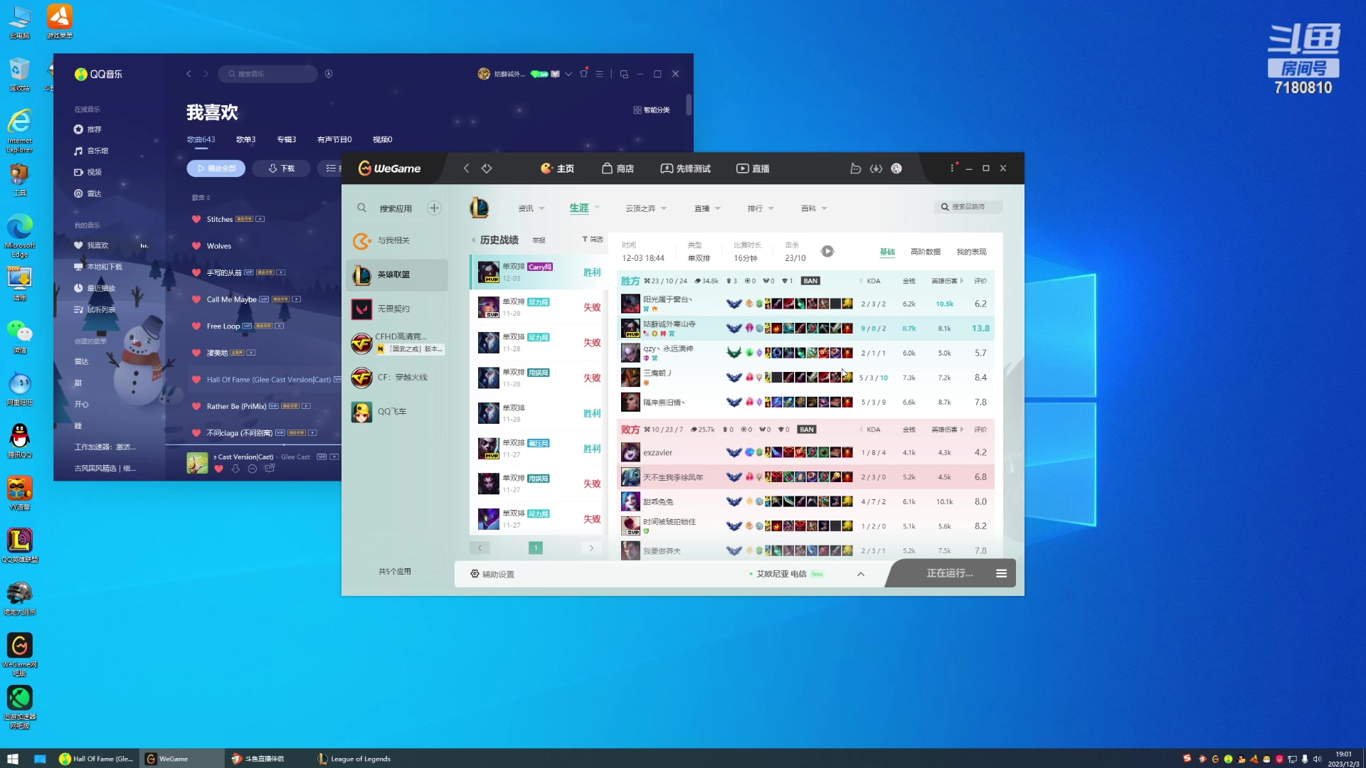Screen dimensions: 1366x768
Task: Switch to the 我的表现 tab
Action: tap(971, 252)
